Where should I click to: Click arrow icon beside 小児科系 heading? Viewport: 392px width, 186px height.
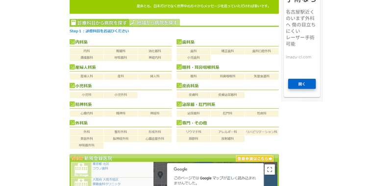pos(72,86)
